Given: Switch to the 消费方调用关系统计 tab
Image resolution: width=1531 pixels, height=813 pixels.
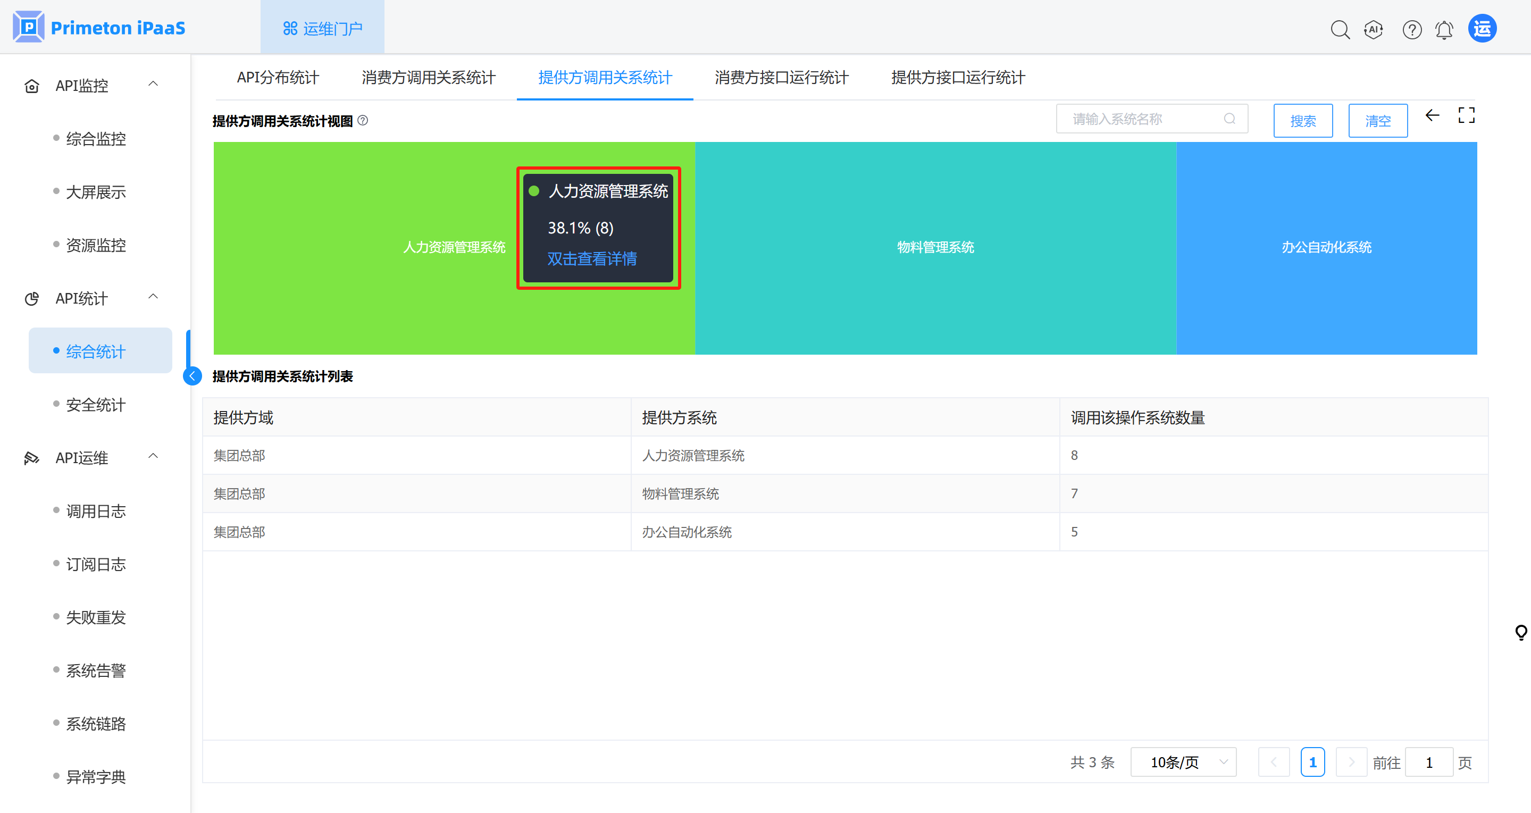Looking at the screenshot, I should 428,78.
